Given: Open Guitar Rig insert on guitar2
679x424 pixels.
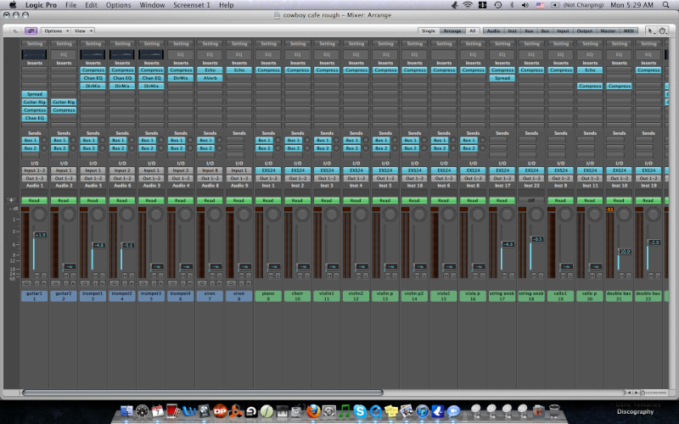Looking at the screenshot, I should coord(64,102).
